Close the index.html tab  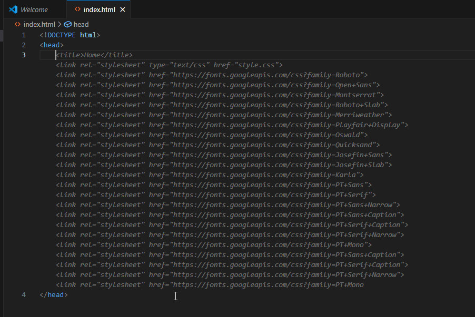click(x=123, y=9)
